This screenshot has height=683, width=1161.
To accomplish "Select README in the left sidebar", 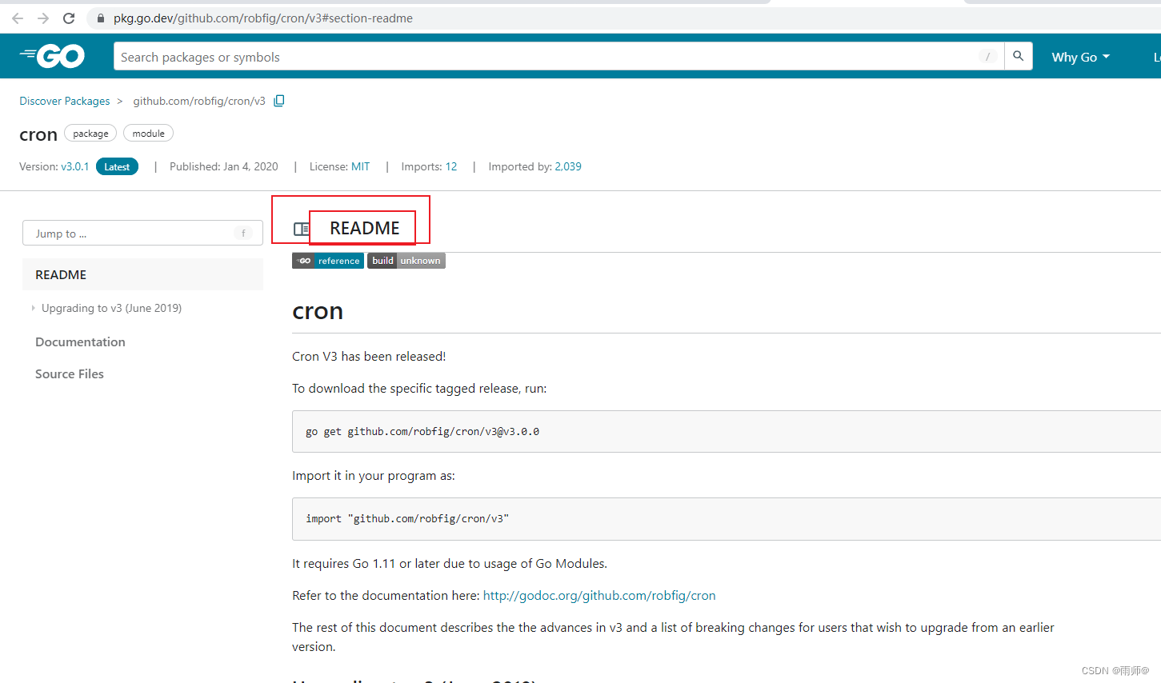I will pos(60,274).
